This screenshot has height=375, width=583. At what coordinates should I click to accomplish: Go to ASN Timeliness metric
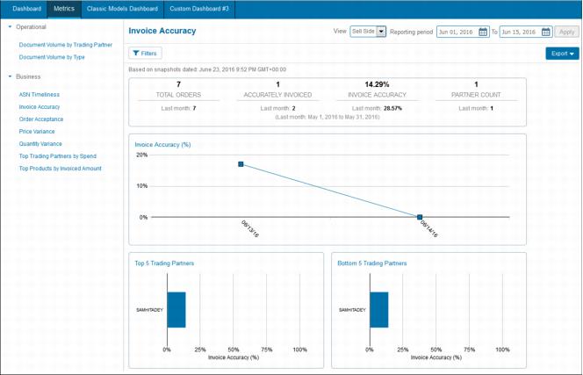point(40,95)
